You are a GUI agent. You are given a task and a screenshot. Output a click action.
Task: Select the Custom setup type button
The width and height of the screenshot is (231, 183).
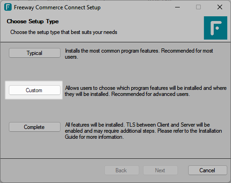coord(34,90)
